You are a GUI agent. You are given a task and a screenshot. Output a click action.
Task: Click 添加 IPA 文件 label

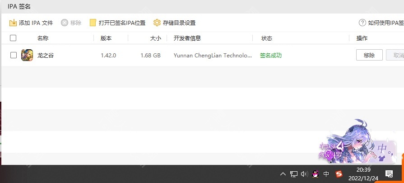(36, 23)
